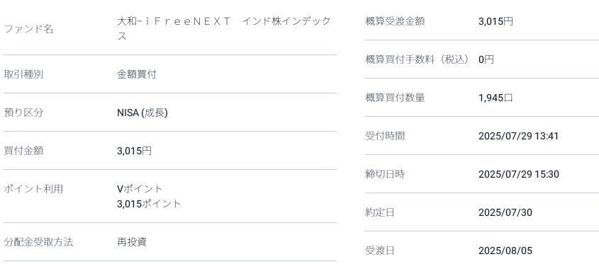The width and height of the screenshot is (599, 264).
Task: Click the 金額買付 transaction type value
Action: point(136,74)
